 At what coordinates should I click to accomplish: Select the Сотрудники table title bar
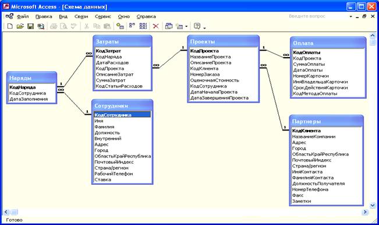pyautogui.click(x=122, y=106)
